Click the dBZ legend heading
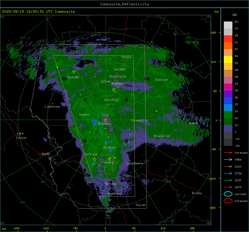Screen dimensions: 249x232 pyautogui.click(x=235, y=15)
